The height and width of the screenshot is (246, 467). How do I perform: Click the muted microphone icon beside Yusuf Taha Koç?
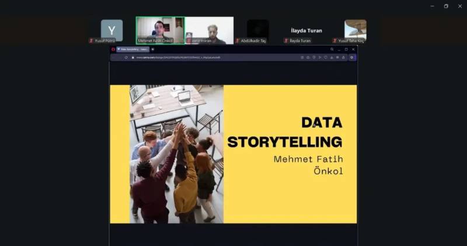[x=335, y=41]
